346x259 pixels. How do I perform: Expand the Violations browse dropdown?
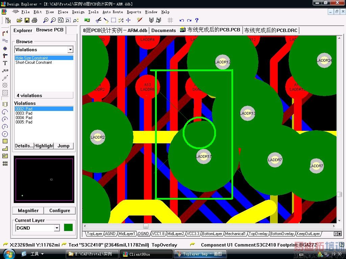tap(70, 50)
